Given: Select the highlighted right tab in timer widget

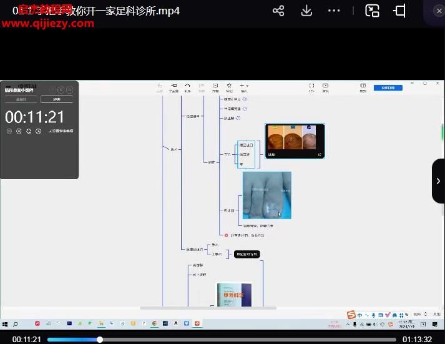Looking at the screenshot, I should (x=57, y=99).
